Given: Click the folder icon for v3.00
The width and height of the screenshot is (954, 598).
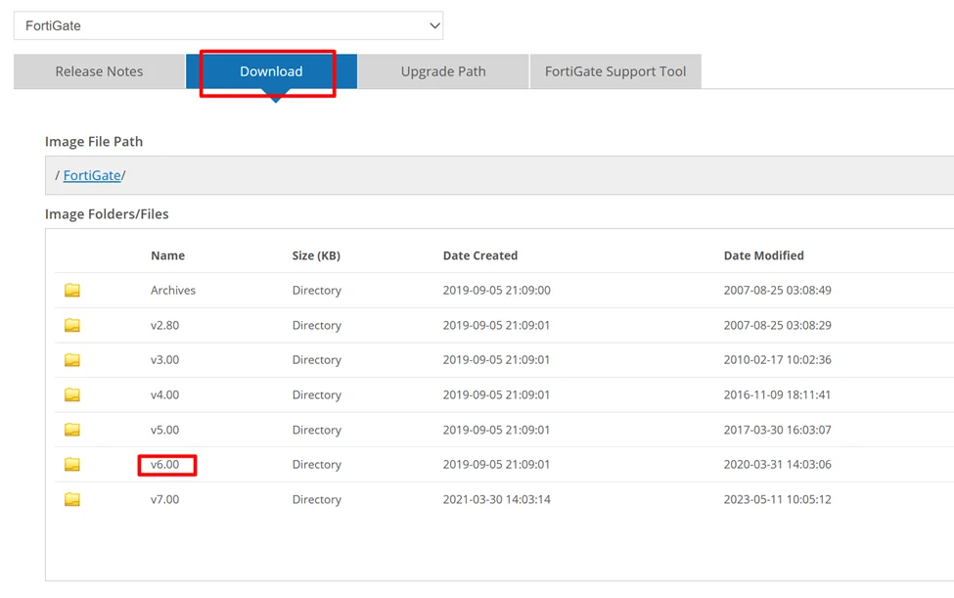Looking at the screenshot, I should click(x=72, y=359).
